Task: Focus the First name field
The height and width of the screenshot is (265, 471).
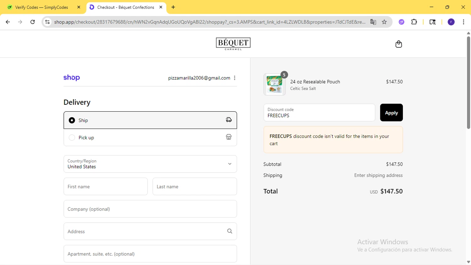Action: 106,186
